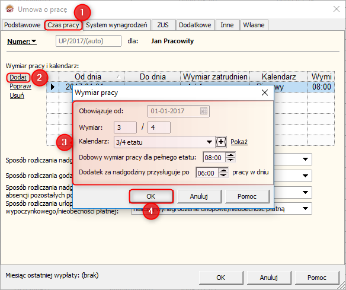Increase the Dobowy wymiar pracy time value
346x290 pixels.
[x=230, y=155]
